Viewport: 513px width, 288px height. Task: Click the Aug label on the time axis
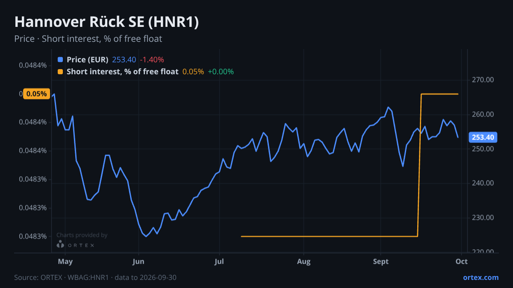(304, 262)
